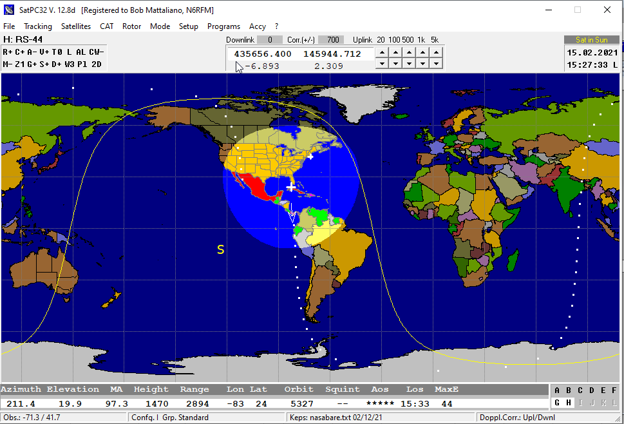Toggle the C+ CAT control
Viewport: 624px width, 424px height.
pos(20,52)
